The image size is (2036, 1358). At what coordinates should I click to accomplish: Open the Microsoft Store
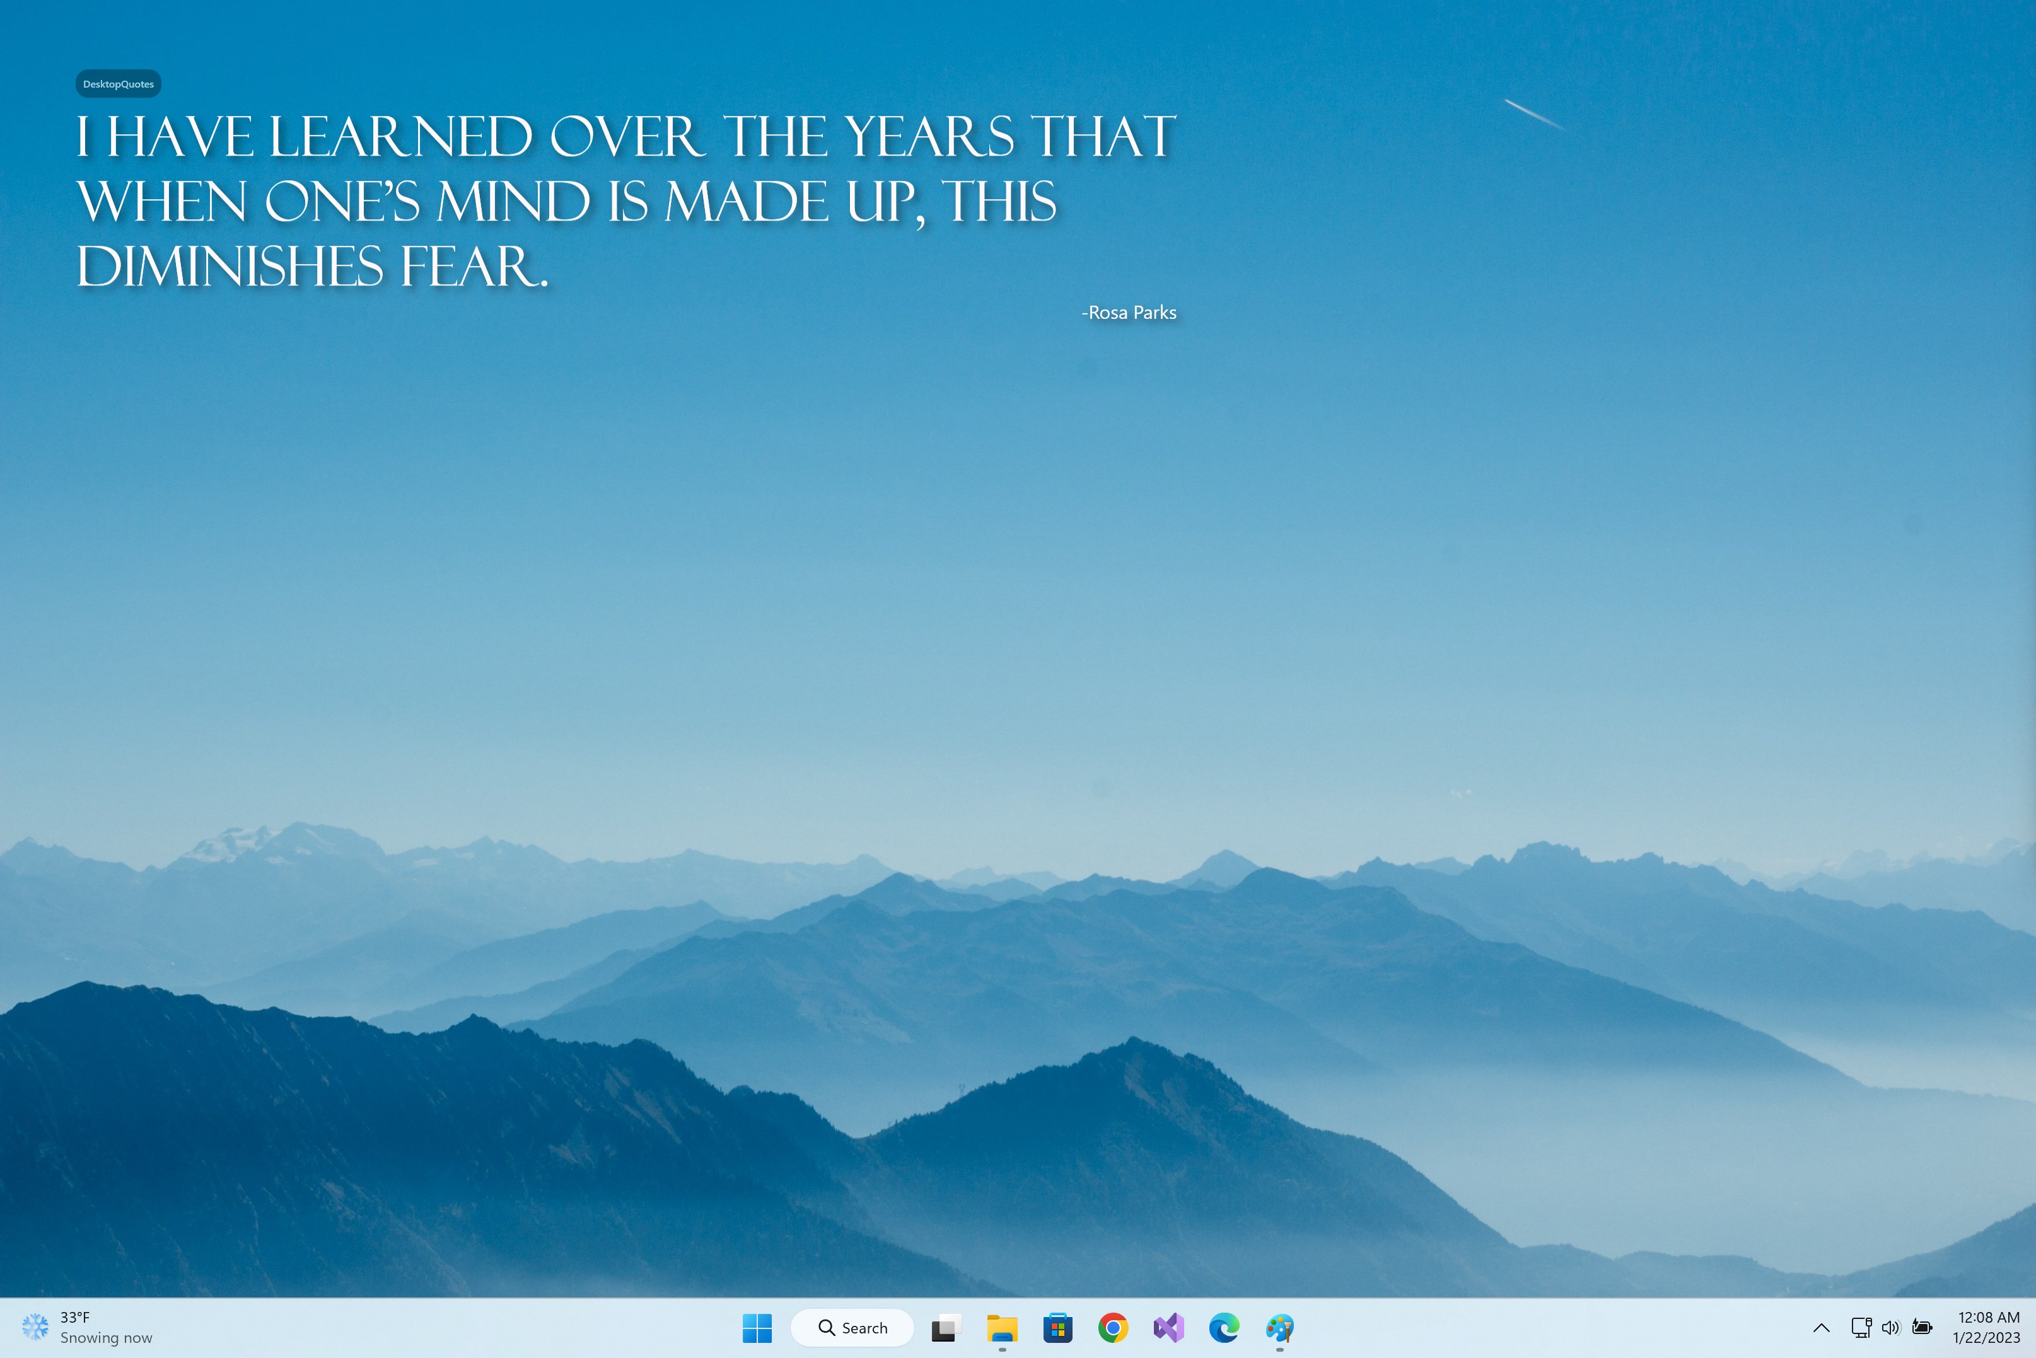tap(1058, 1327)
